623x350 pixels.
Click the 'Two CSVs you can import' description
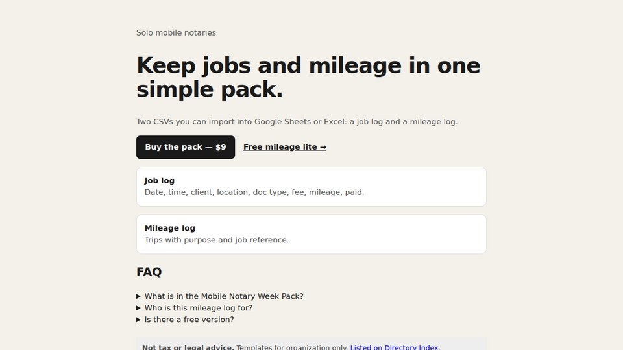[297, 122]
